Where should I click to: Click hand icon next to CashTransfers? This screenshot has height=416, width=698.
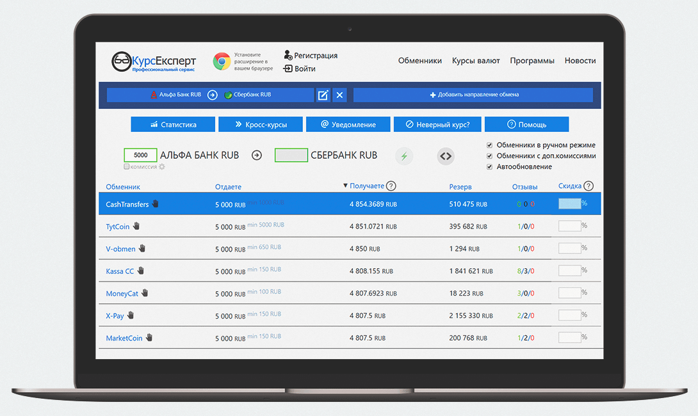click(156, 204)
